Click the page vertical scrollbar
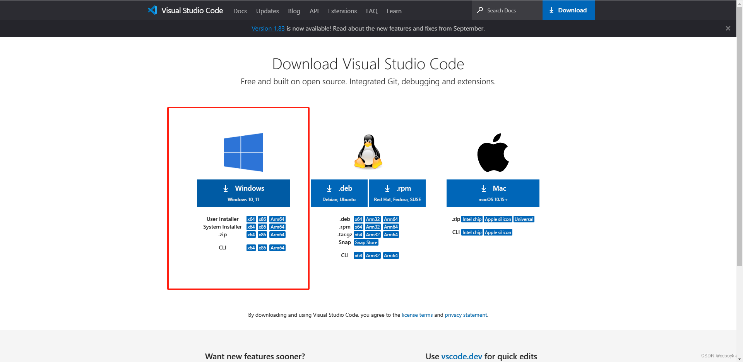Viewport: 743px width, 362px height. 740,135
